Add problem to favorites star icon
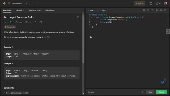The width and height of the screenshot is (170, 96). point(35,22)
